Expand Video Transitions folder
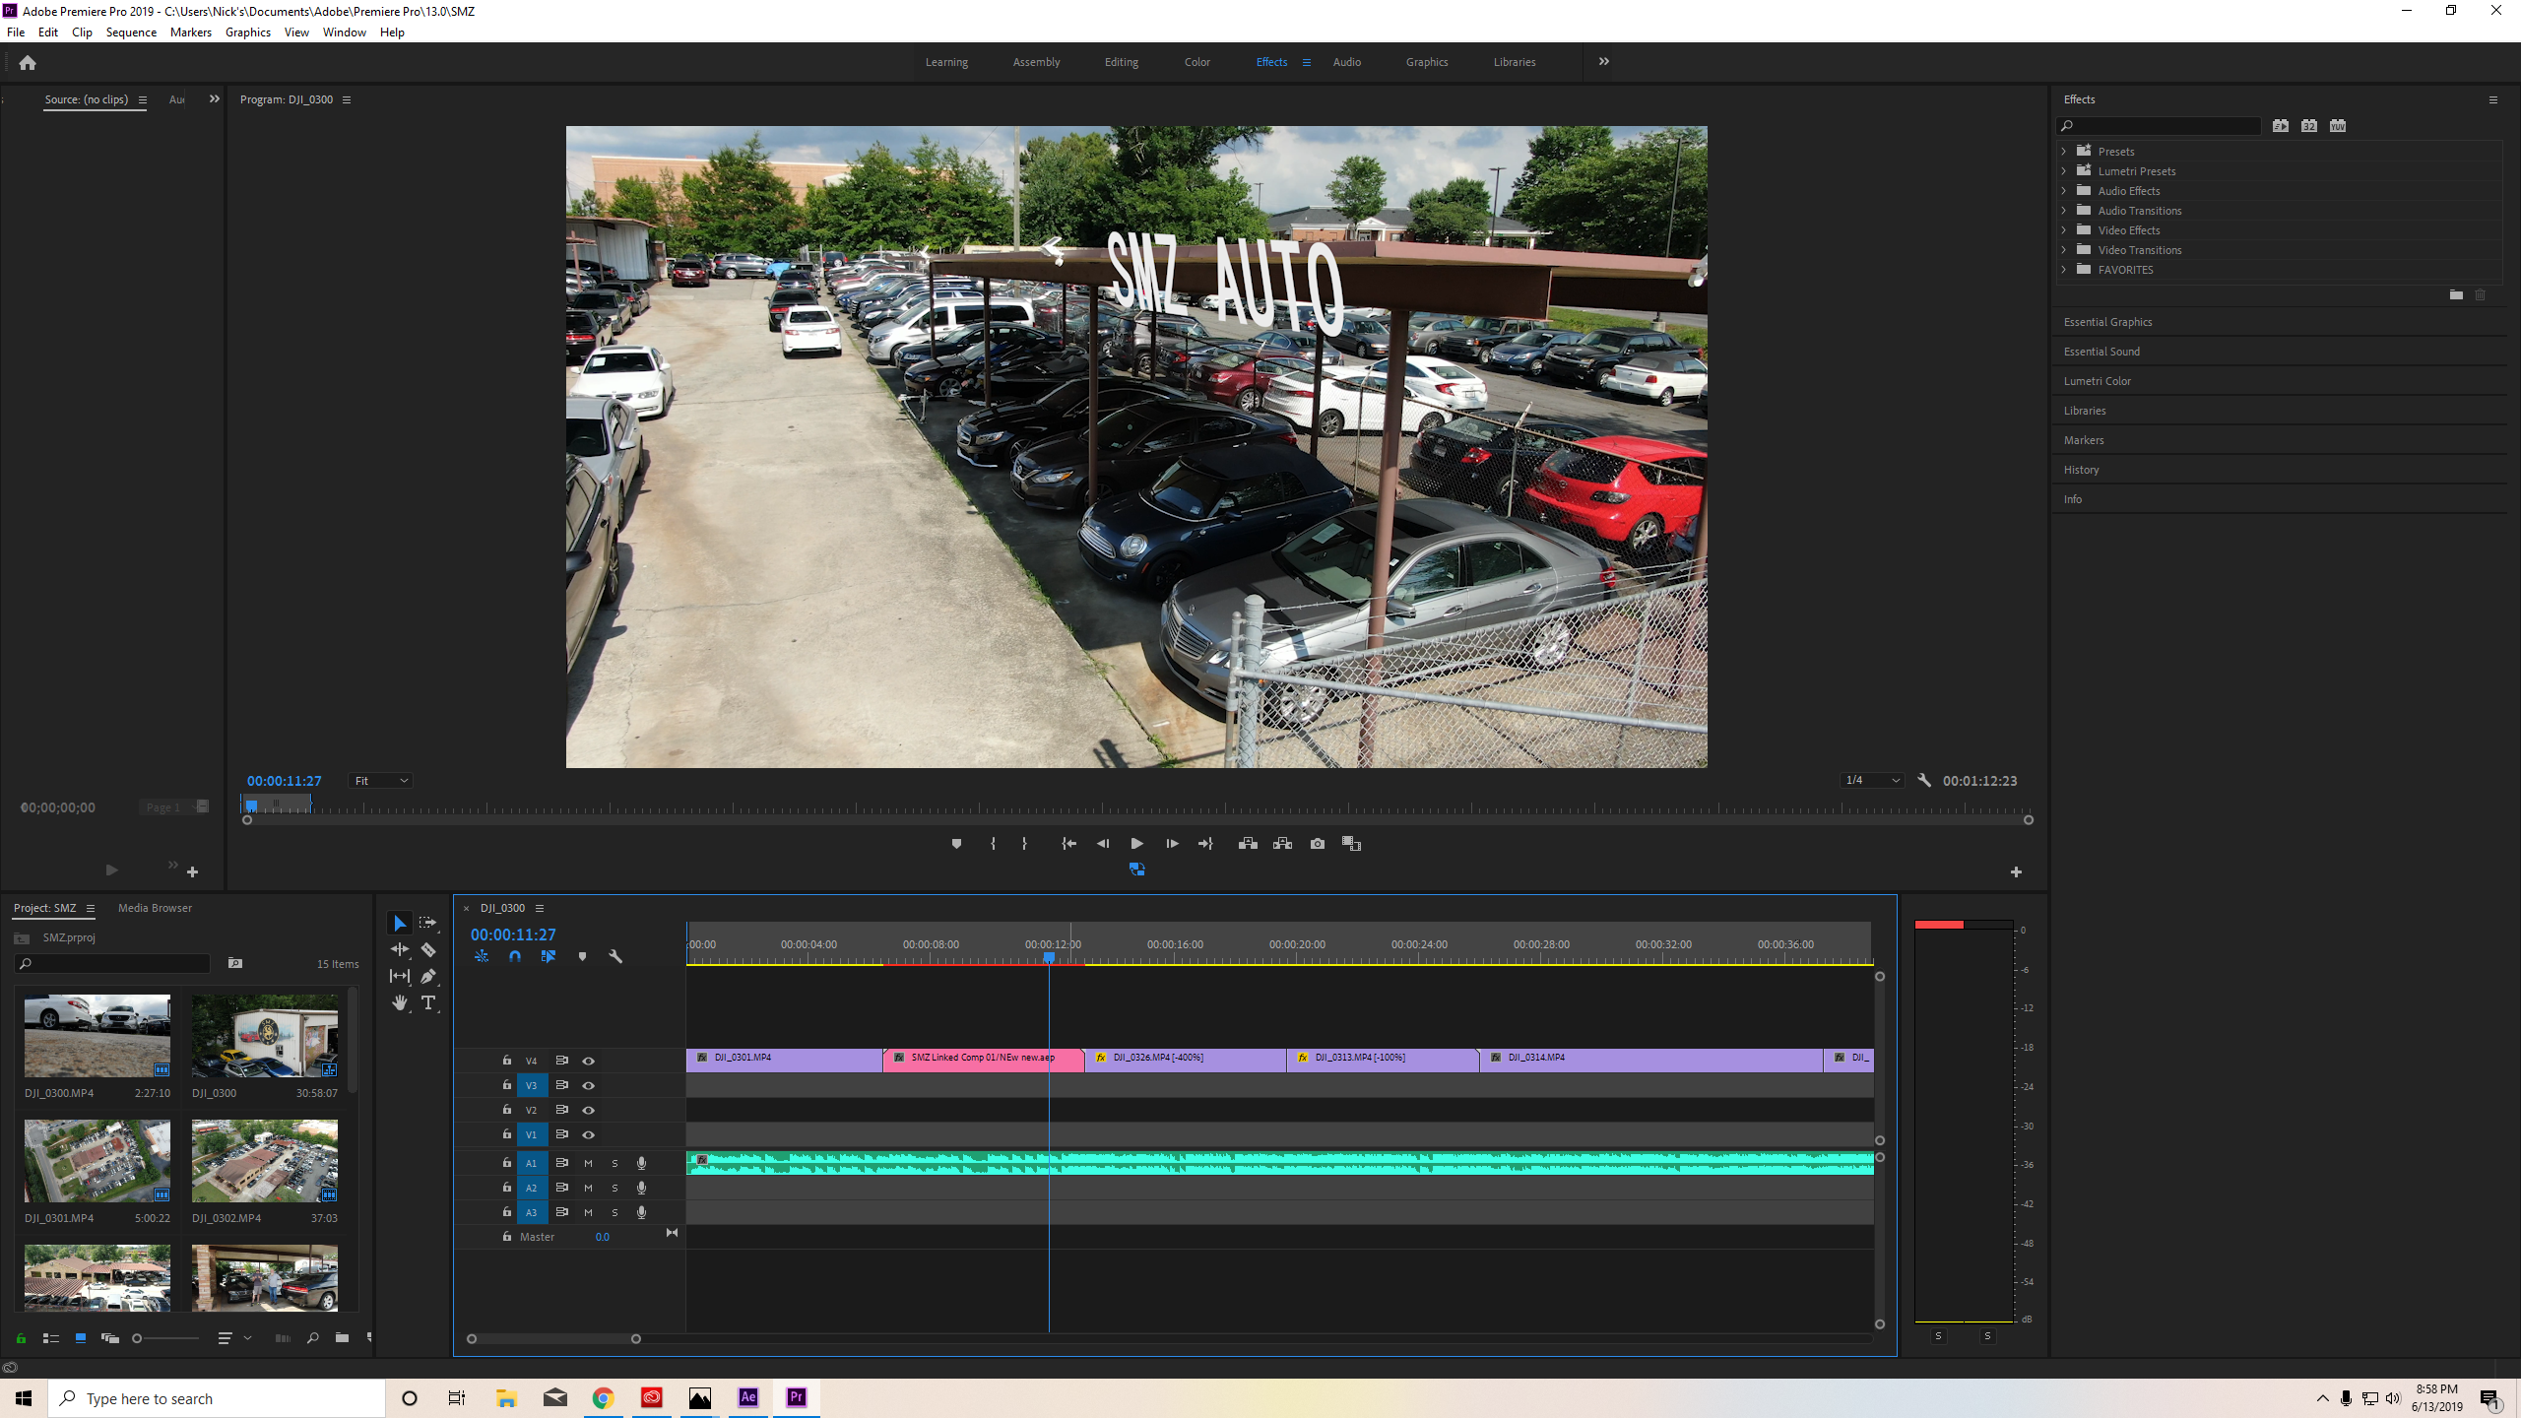 click(x=2064, y=249)
